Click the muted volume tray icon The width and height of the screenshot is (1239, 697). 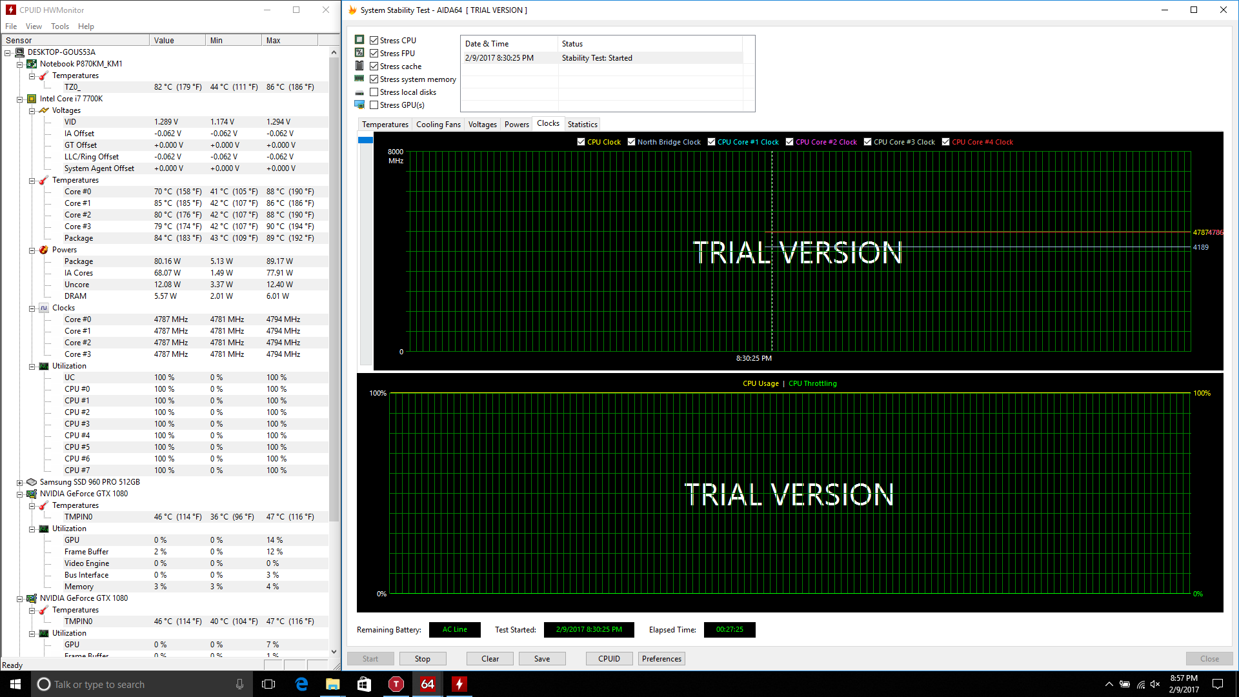click(x=1155, y=684)
